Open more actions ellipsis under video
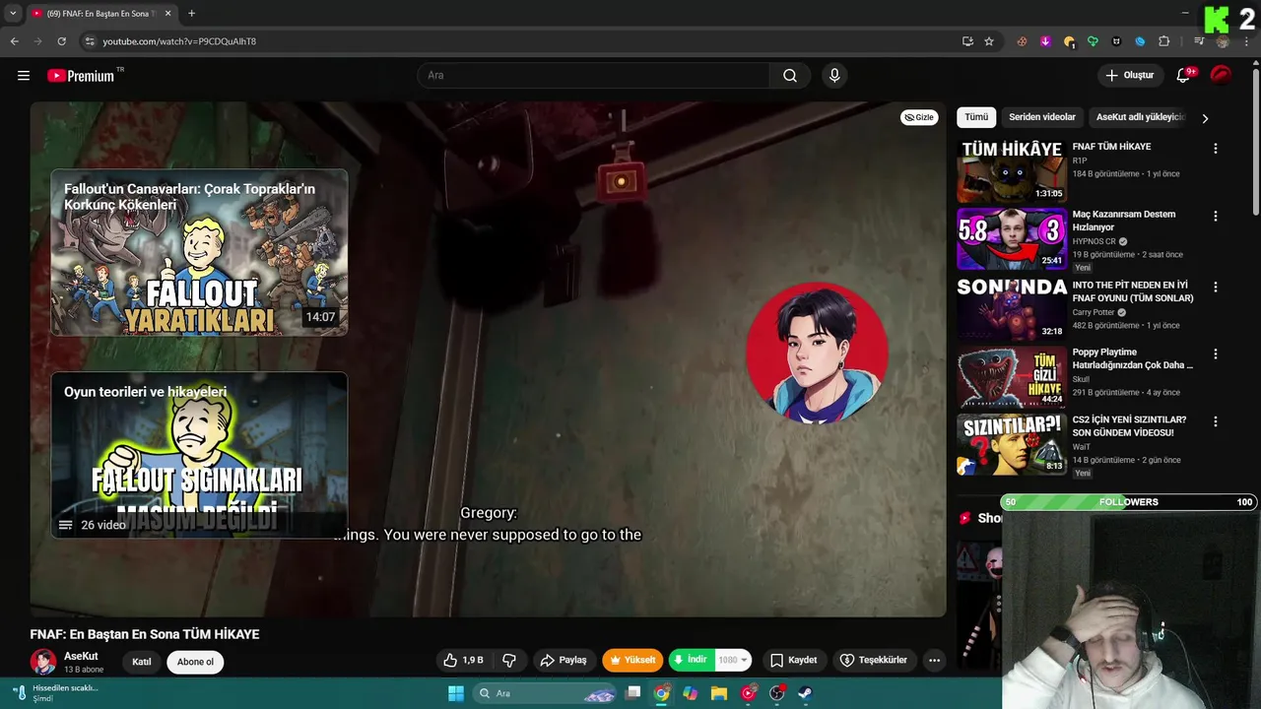The width and height of the screenshot is (1261, 709). click(934, 660)
